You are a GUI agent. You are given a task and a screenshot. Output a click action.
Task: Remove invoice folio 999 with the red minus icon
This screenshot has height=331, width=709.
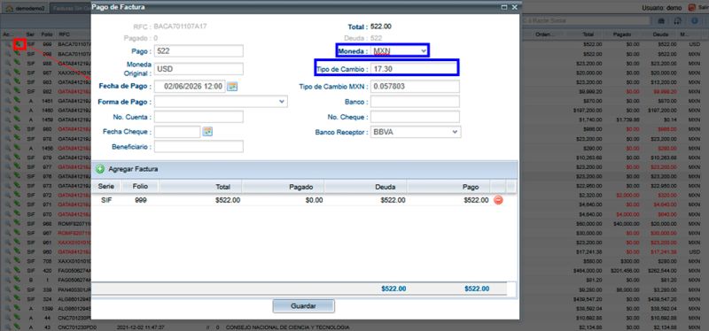click(x=498, y=200)
